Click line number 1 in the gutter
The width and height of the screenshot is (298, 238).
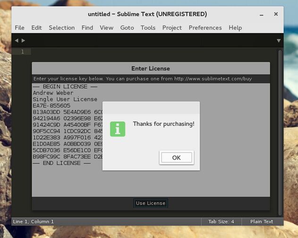[x=22, y=51]
